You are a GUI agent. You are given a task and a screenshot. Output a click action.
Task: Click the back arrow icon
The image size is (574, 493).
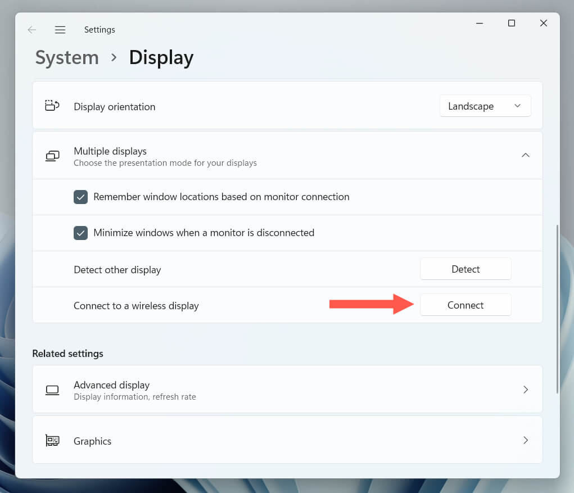click(32, 30)
